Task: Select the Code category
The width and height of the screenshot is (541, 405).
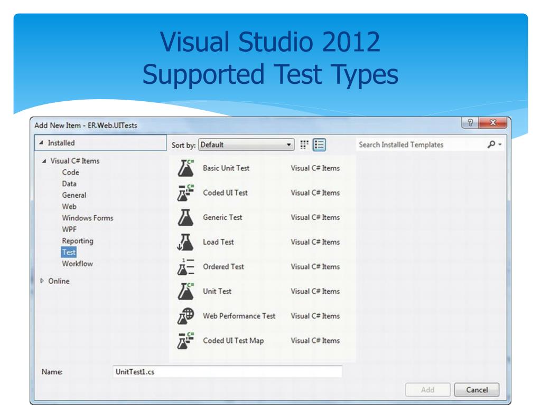Action: click(x=70, y=172)
